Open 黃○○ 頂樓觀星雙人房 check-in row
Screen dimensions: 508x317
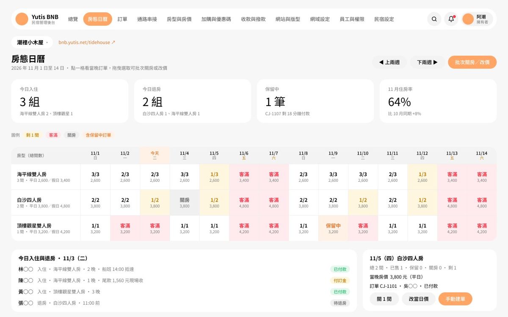click(184, 292)
